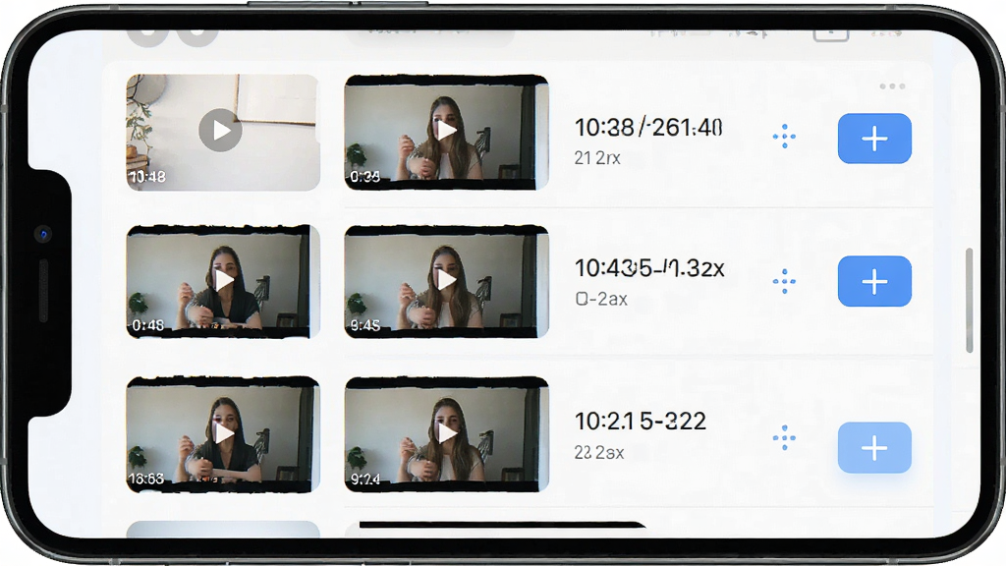Play the video thumbnail marked 0:34
The height and width of the screenshot is (566, 1006).
[x=447, y=131]
